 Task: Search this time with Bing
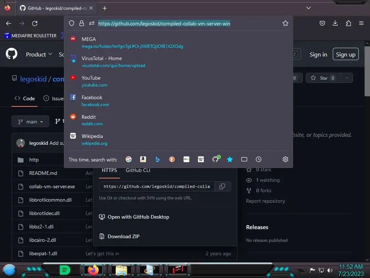point(158,159)
